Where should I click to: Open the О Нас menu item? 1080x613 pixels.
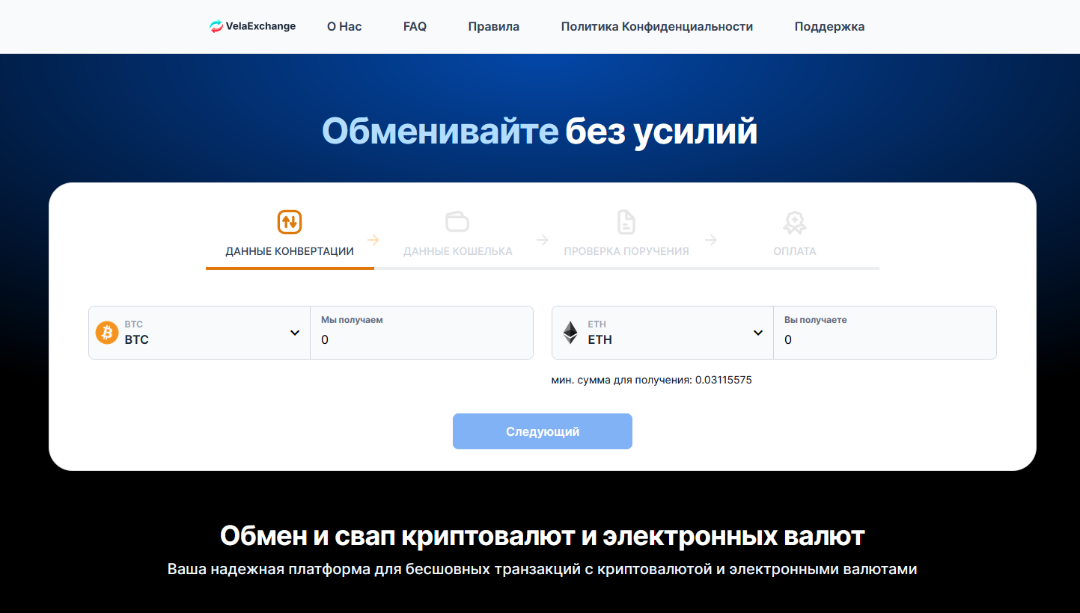tap(344, 26)
